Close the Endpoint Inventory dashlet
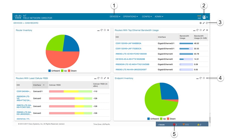 pyautogui.click(x=207, y=78)
